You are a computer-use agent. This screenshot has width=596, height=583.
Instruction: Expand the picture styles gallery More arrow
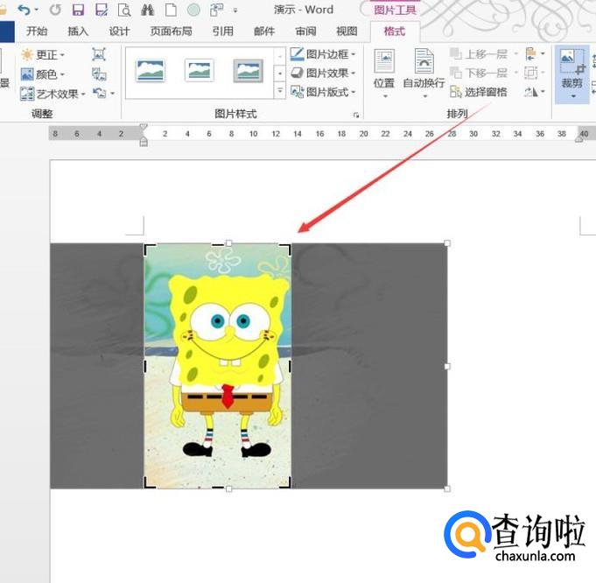coord(280,91)
